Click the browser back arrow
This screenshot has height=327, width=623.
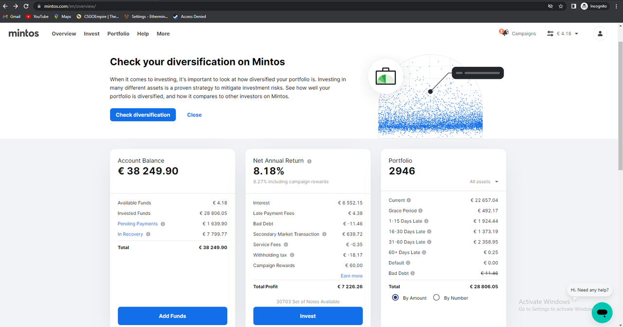5,6
